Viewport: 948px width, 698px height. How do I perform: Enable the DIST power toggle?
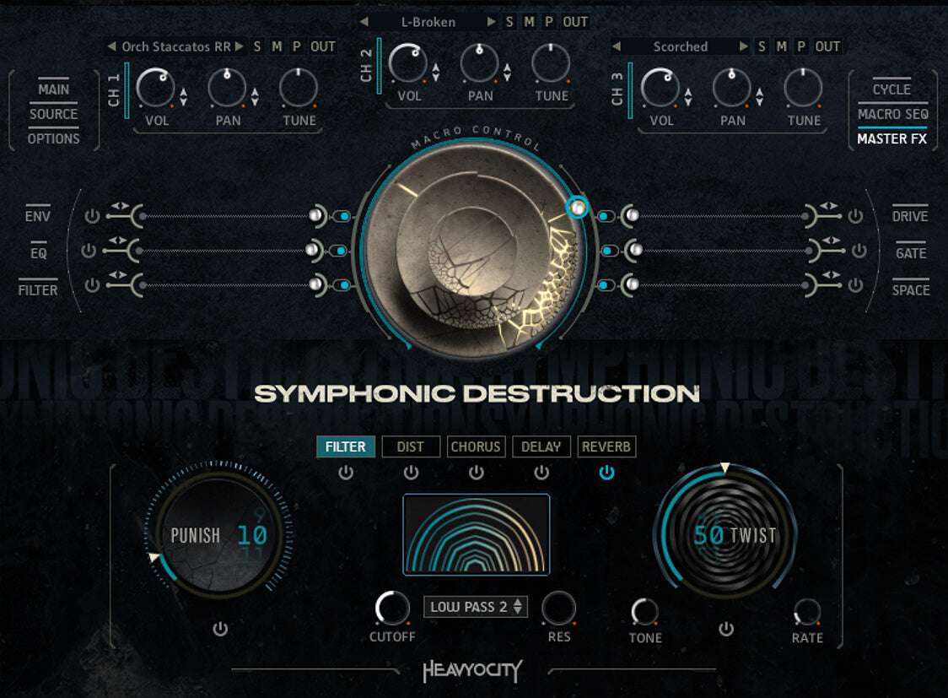411,473
